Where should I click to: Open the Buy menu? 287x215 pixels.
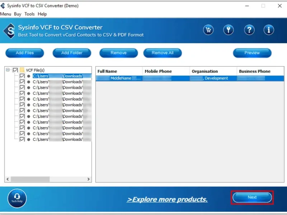pyautogui.click(x=18, y=14)
